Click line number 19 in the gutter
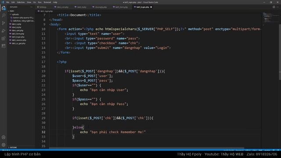 click(x=43, y=71)
